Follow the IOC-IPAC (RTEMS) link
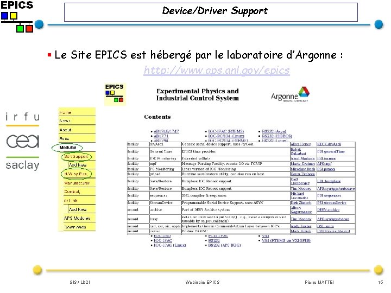The width and height of the screenshot is (391, 293). [x=226, y=131]
